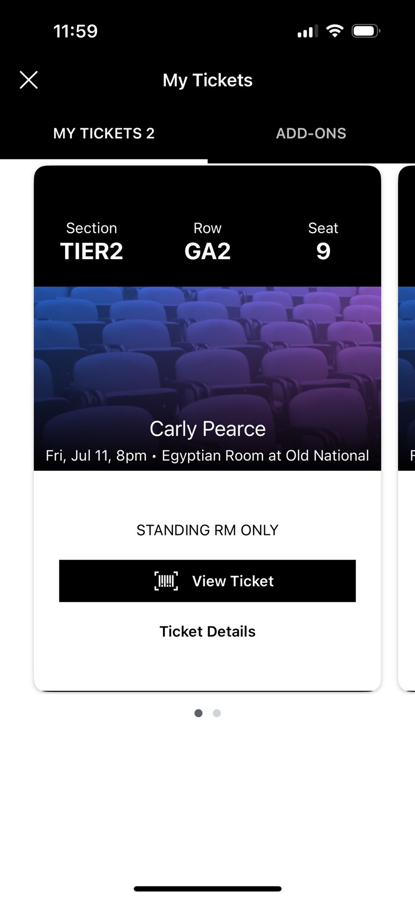Viewport: 415px width, 900px height.
Task: Tap the Seat 9 label
Action: (x=323, y=242)
